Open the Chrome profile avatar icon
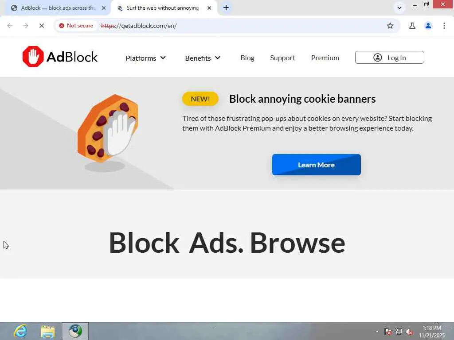Image resolution: width=454 pixels, height=340 pixels. click(x=428, y=26)
